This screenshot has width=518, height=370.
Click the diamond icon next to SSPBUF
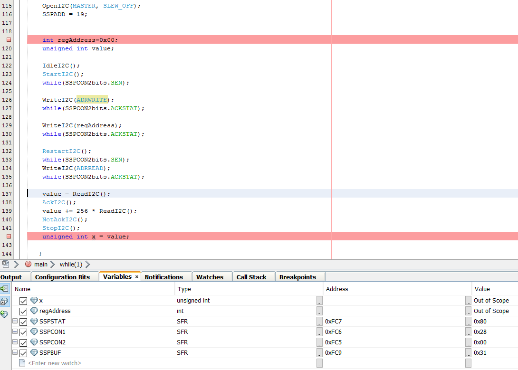tap(34, 352)
